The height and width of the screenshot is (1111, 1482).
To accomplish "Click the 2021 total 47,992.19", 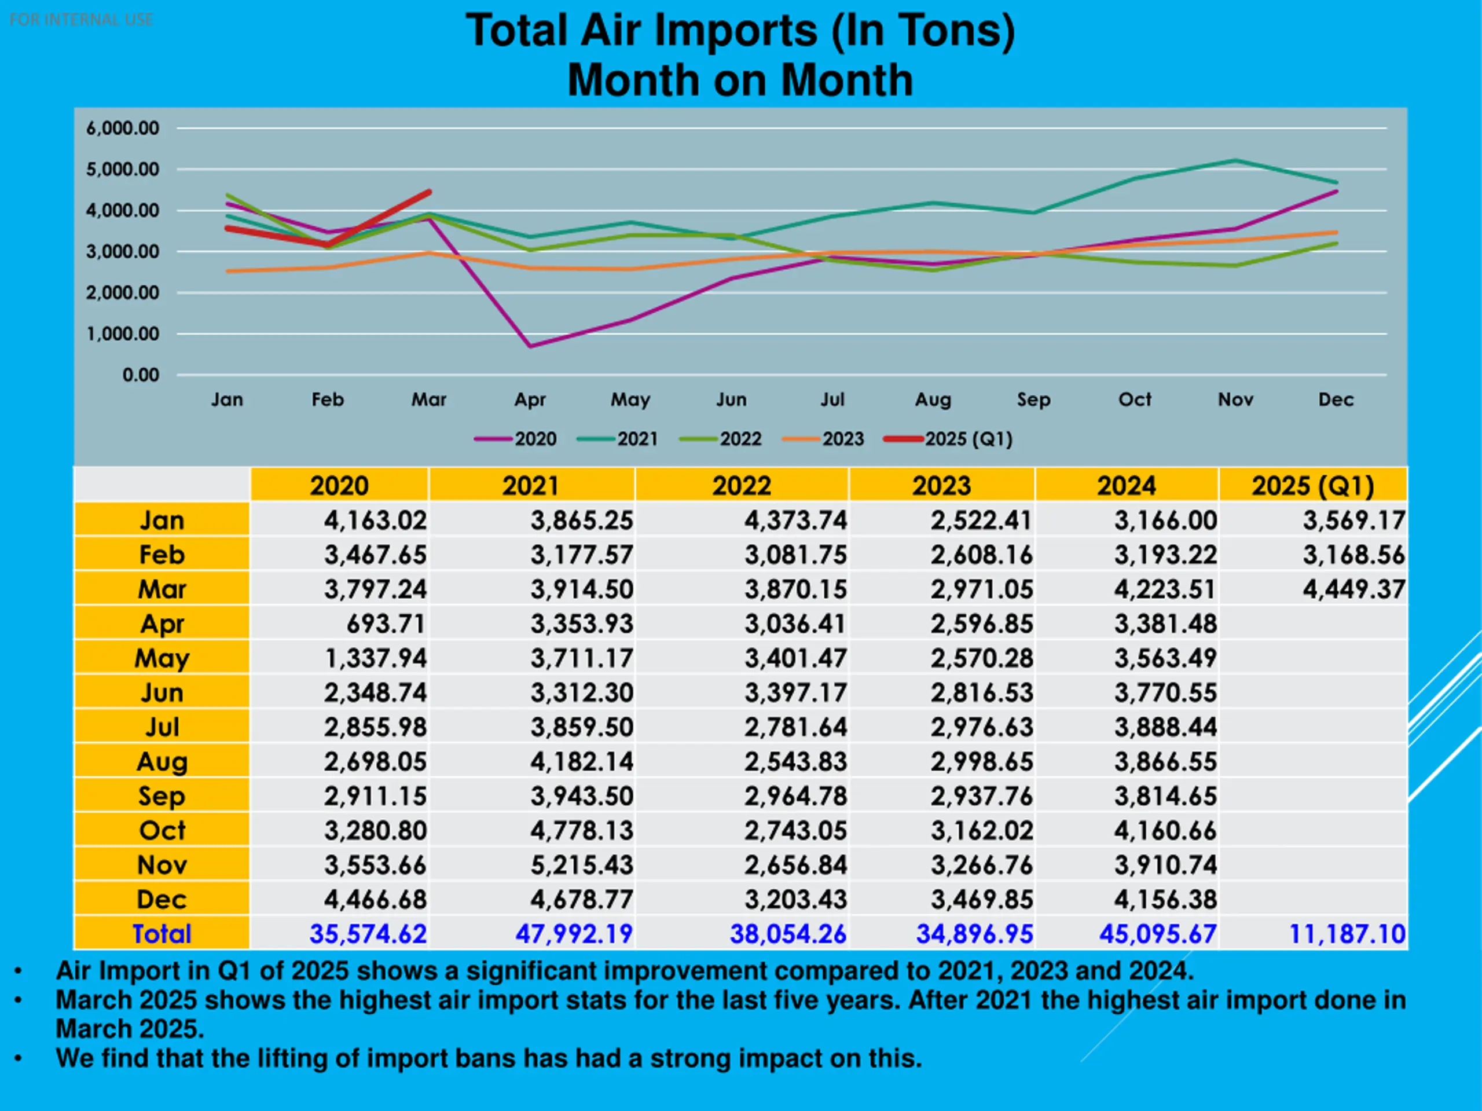I will point(574,934).
